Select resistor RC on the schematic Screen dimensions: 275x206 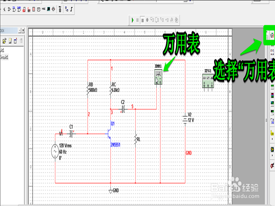[x=110, y=90]
